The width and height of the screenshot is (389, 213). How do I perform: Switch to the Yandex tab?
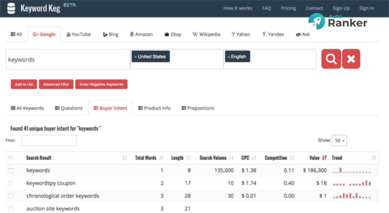[x=273, y=34]
